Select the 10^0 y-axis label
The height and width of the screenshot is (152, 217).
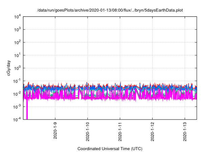[17, 68]
